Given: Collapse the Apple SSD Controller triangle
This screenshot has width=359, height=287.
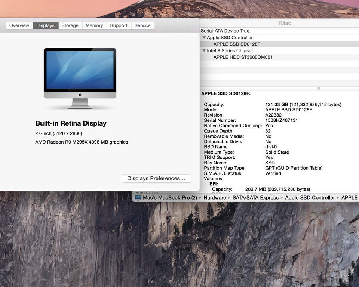Looking at the screenshot, I should pyautogui.click(x=204, y=37).
